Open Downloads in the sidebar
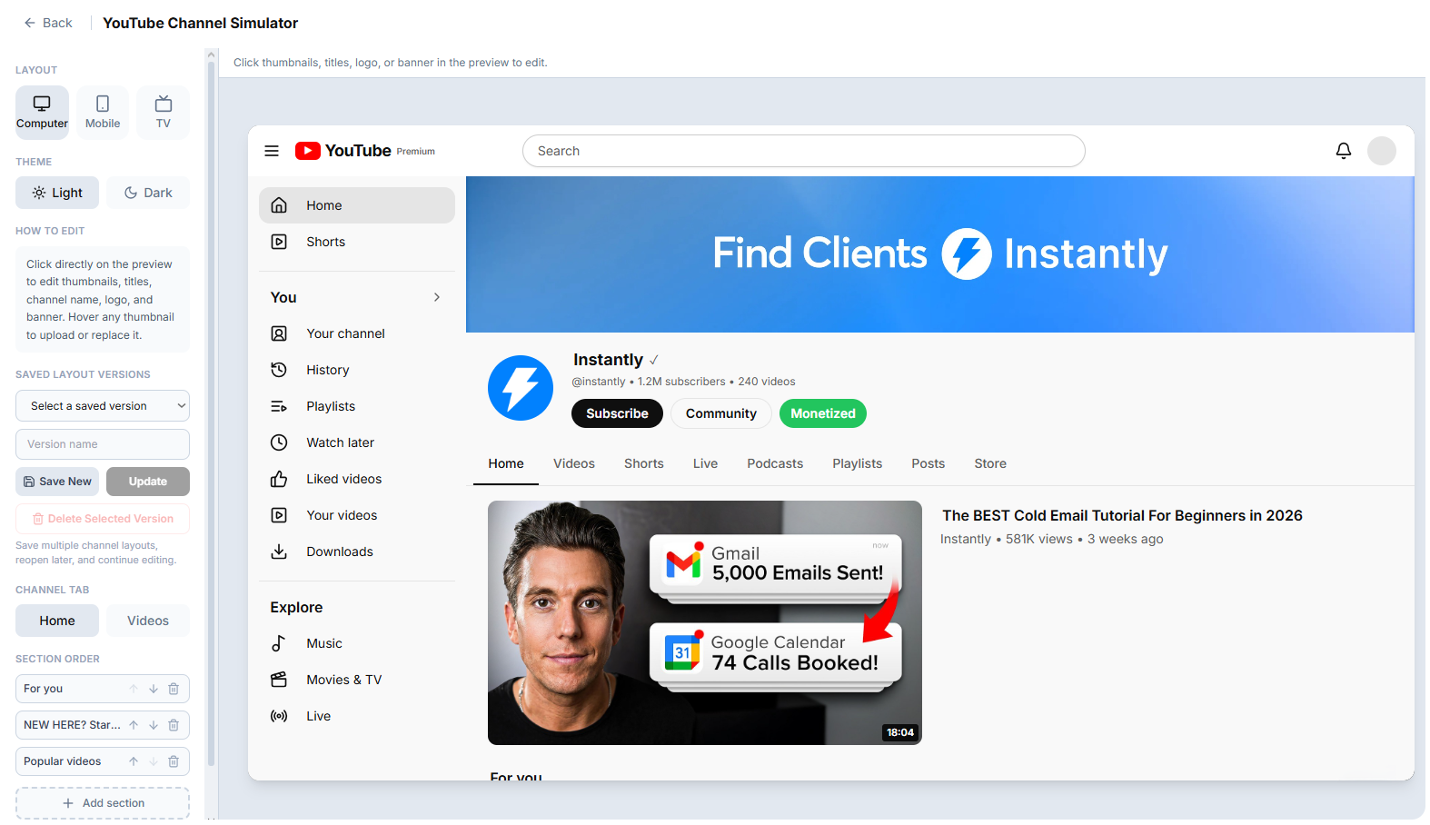The height and width of the screenshot is (825, 1430). coord(357,552)
